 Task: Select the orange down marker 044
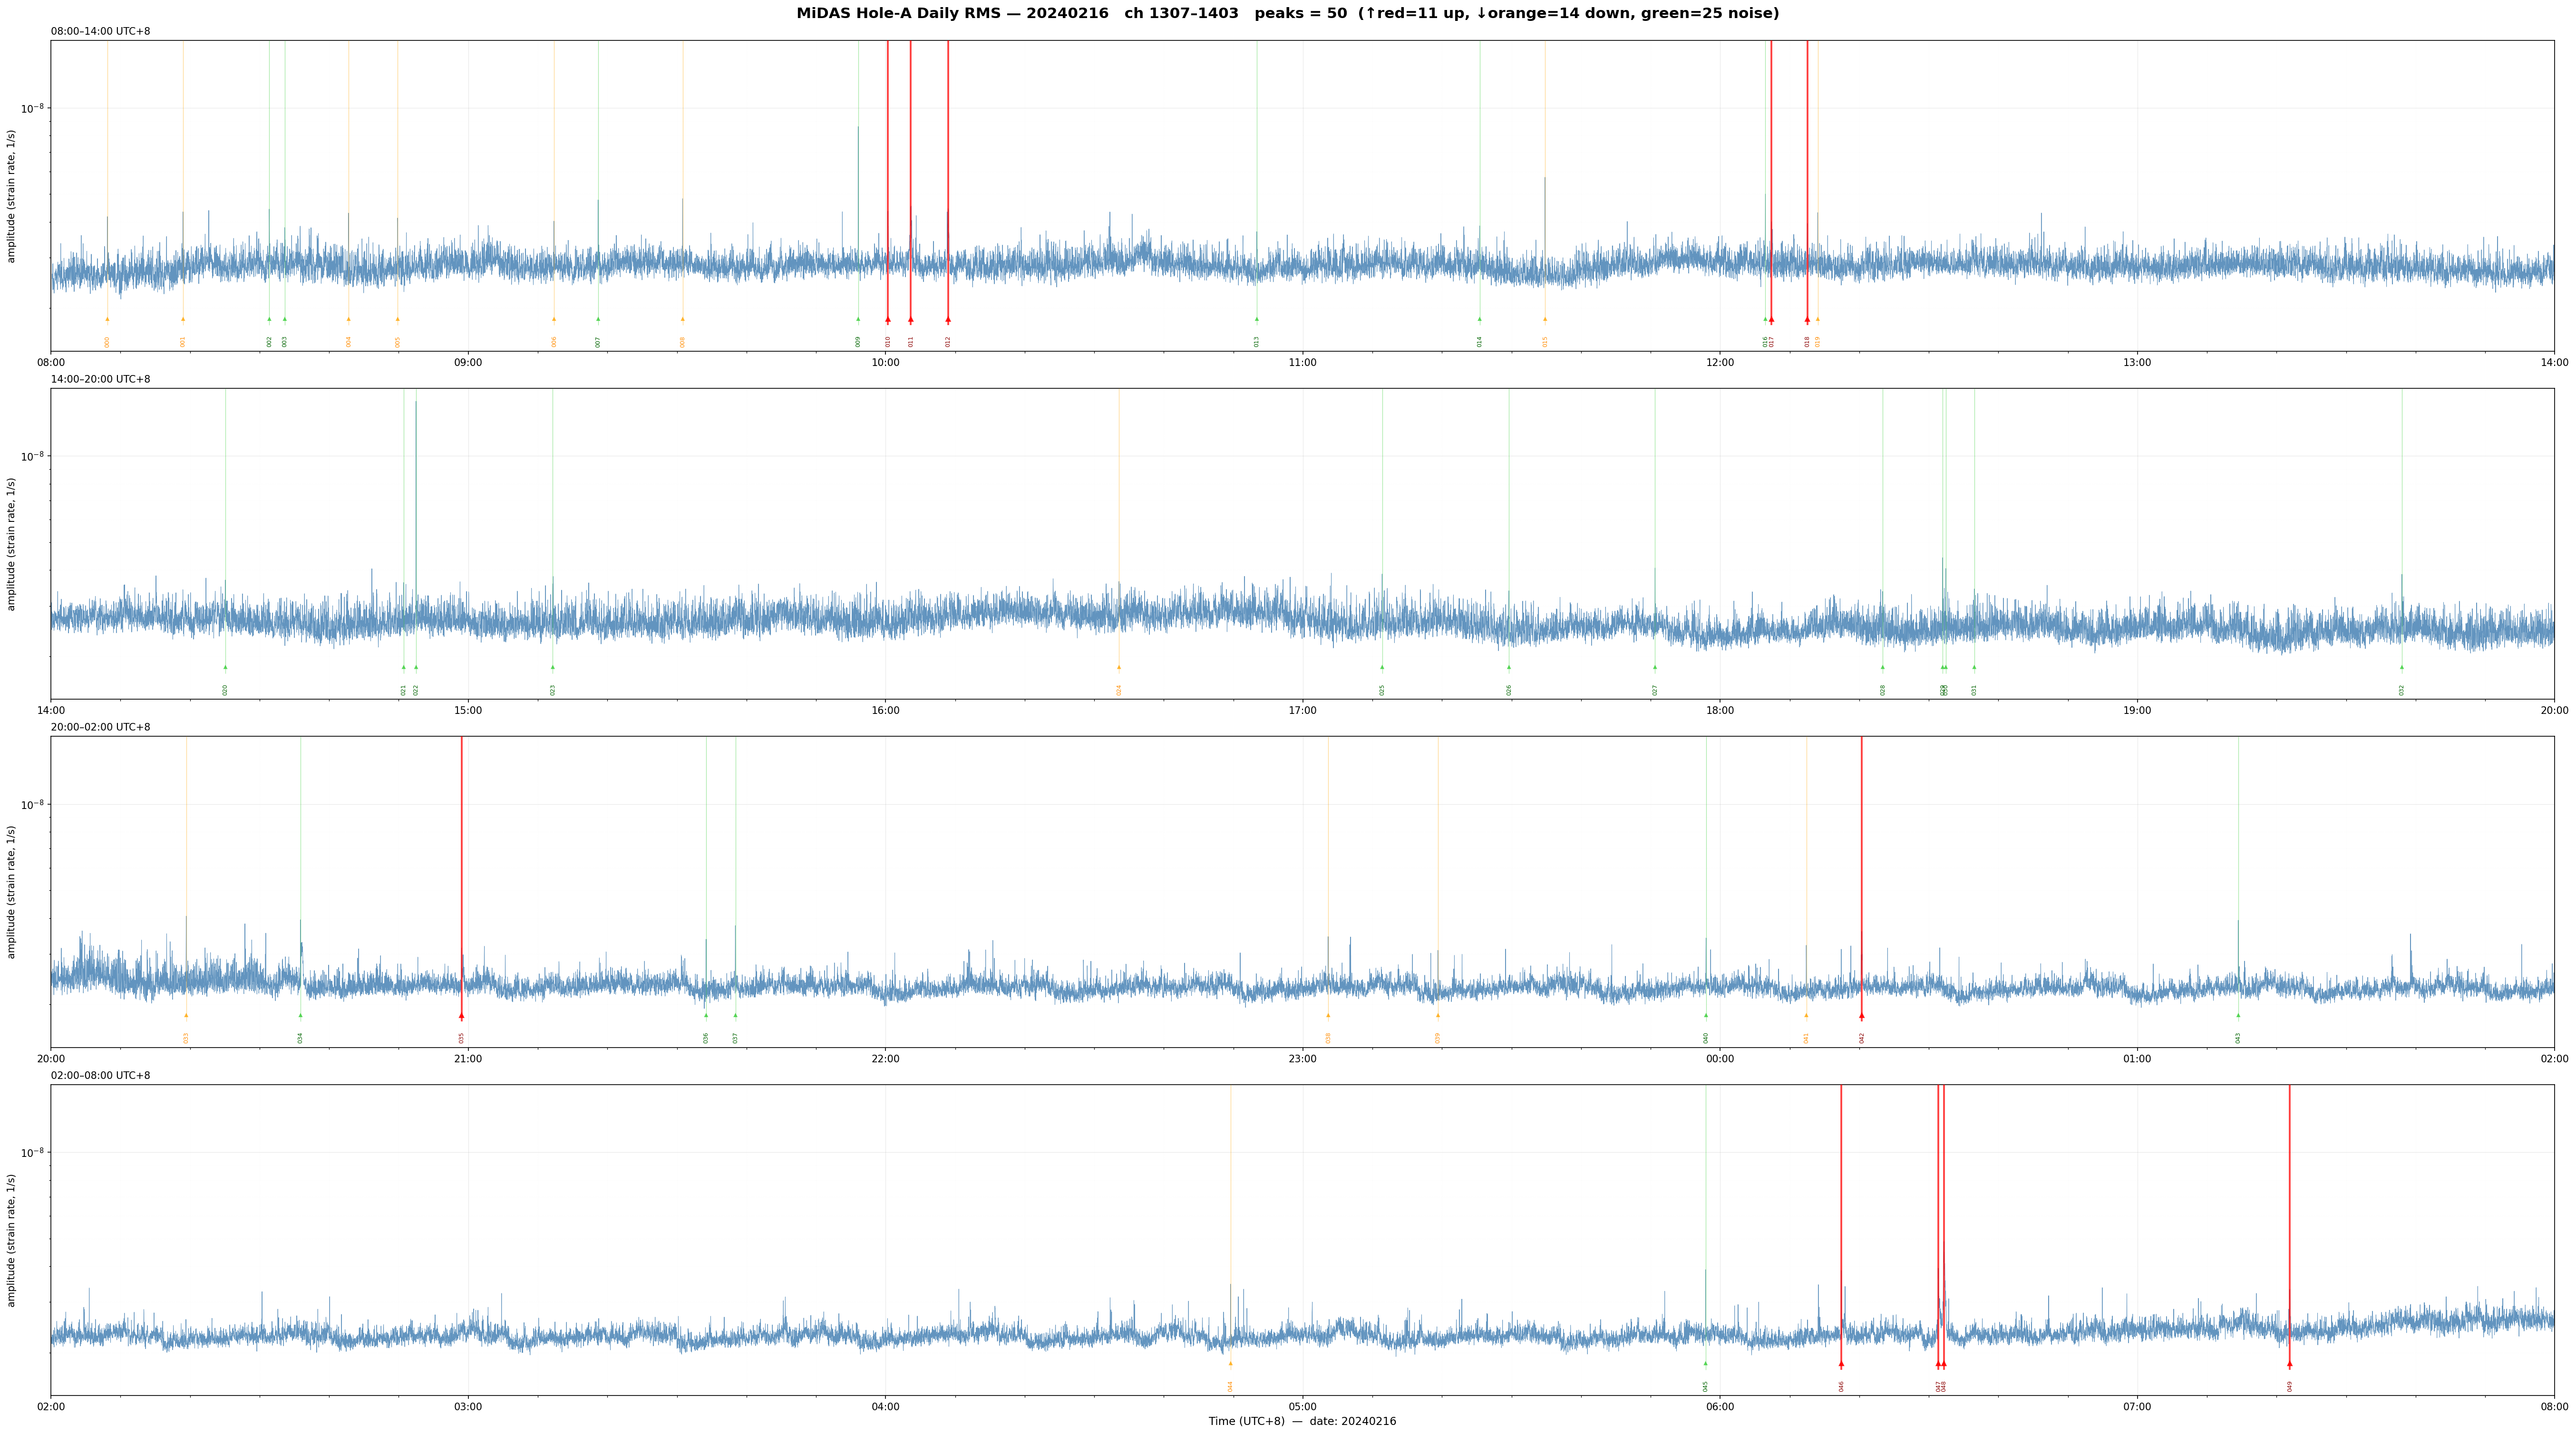1231,1364
